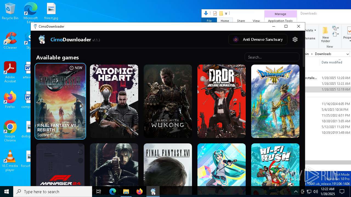
Task: Click the tray meet-now camera icon
Action: [x=302, y=192]
